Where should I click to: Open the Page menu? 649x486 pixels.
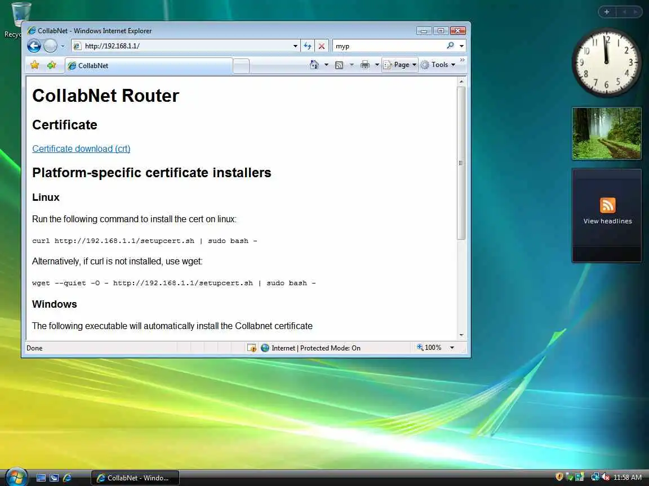400,65
